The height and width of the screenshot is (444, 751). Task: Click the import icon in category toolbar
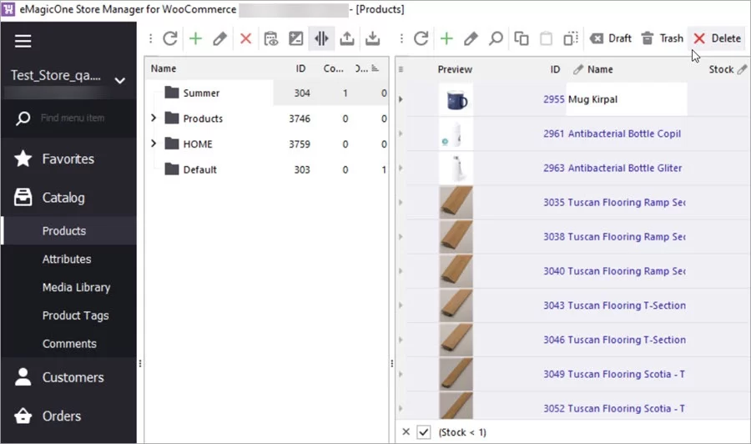click(372, 38)
